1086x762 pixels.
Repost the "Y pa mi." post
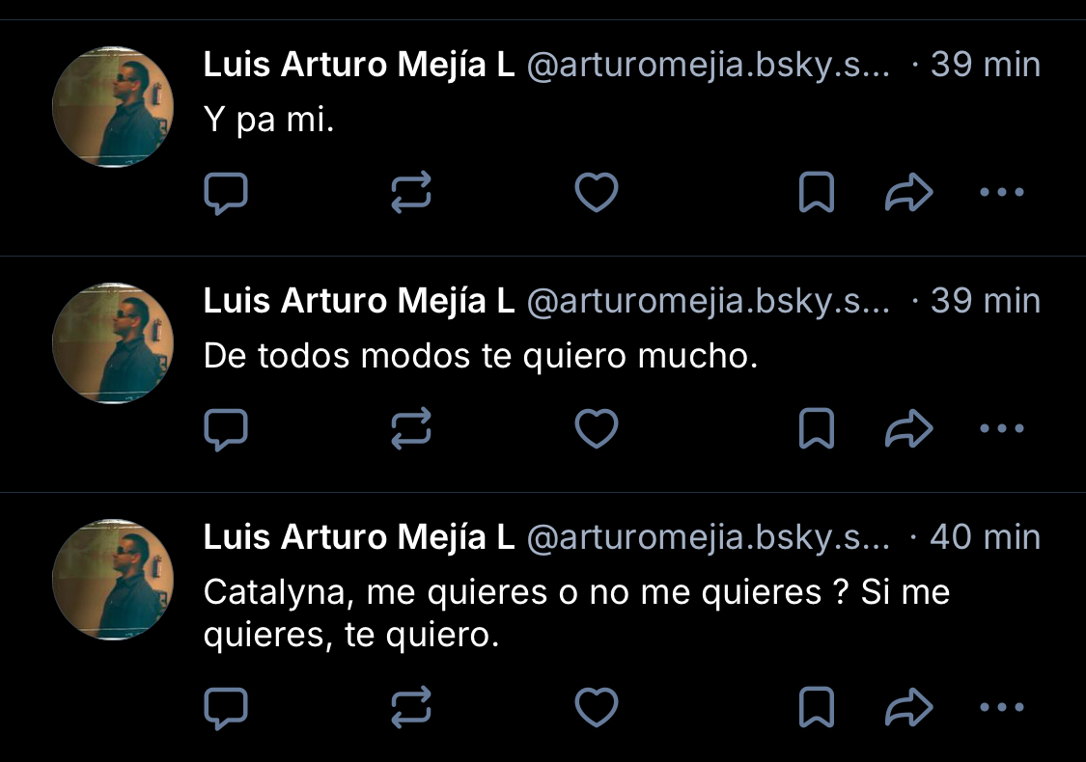point(411,194)
